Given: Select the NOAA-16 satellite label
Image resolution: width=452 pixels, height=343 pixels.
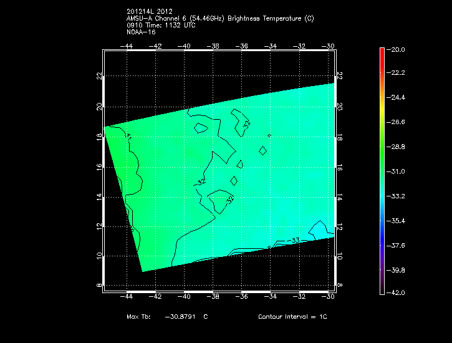Looking at the screenshot, I should (x=140, y=32).
